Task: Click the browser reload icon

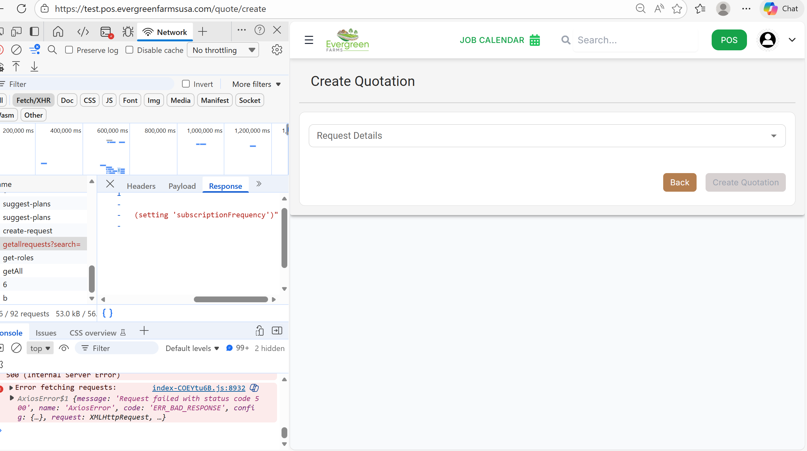Action: click(22, 9)
